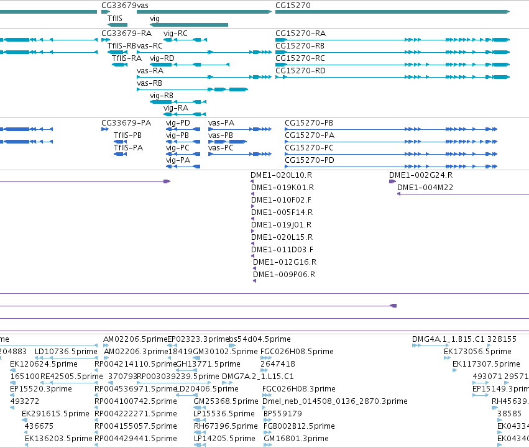Viewport: 529px width, 448px height.
Task: Select the DME1-019J01.R clone label
Action: 282,225
